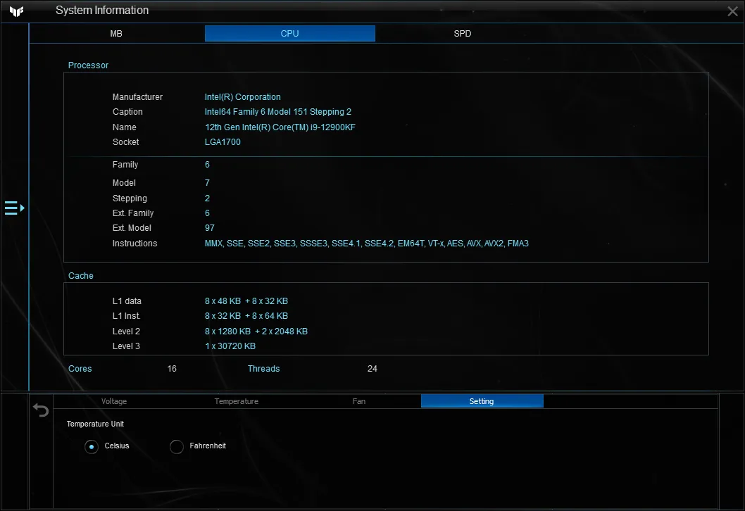Click Level 2 value 8 x 1280 KB

[256, 332]
